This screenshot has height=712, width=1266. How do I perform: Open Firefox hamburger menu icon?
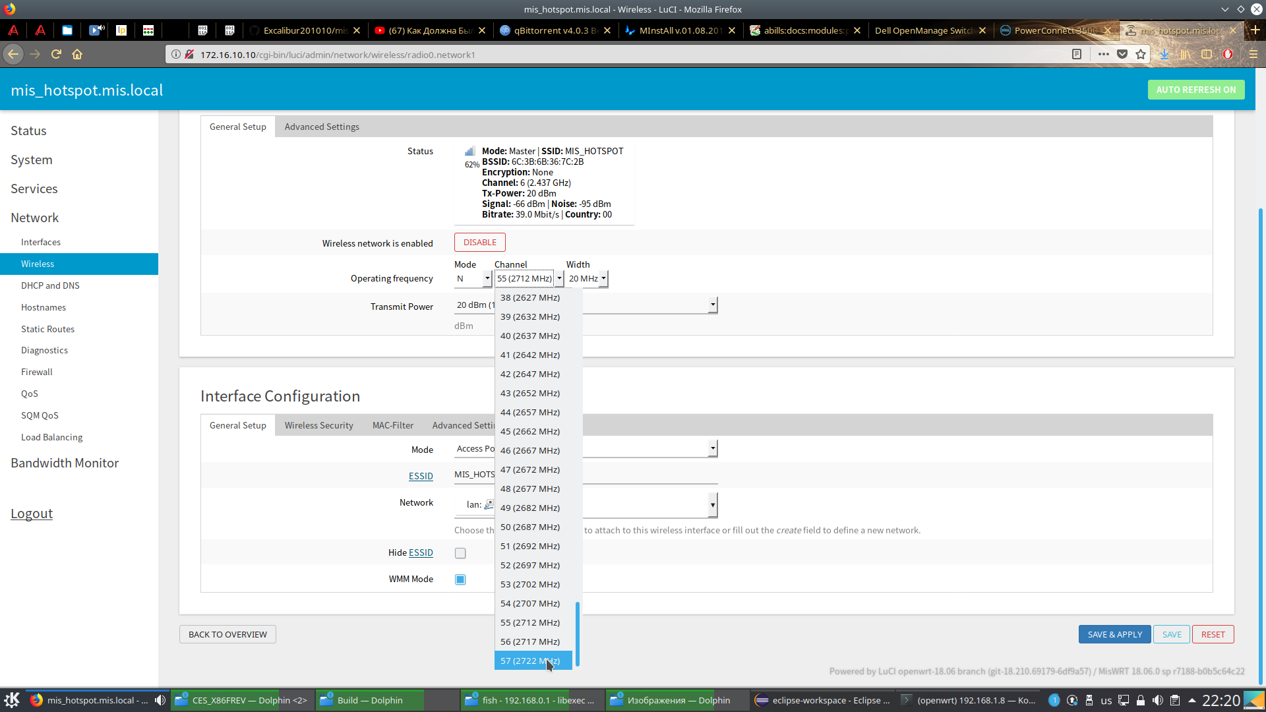pos(1253,54)
